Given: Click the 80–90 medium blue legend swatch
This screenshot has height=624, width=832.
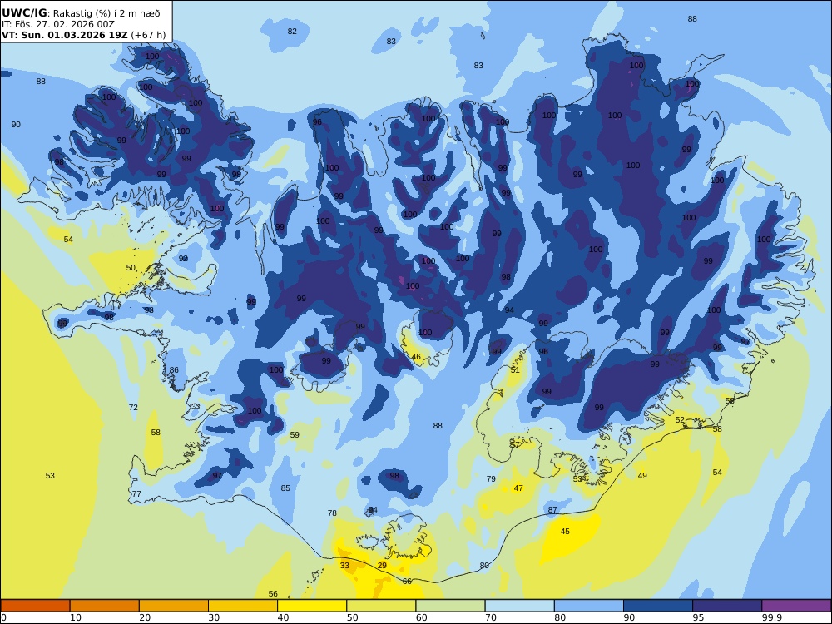Looking at the screenshot, I should point(589,606).
